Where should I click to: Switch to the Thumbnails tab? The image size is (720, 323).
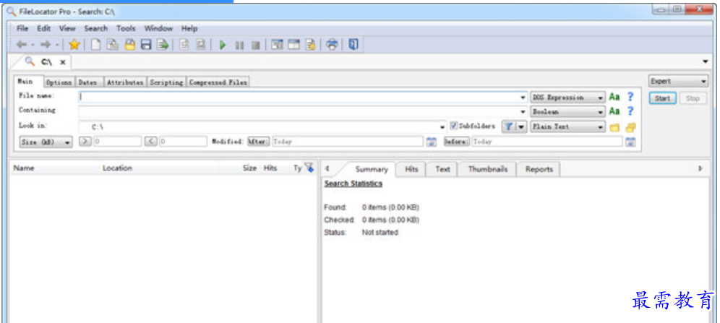pos(488,169)
